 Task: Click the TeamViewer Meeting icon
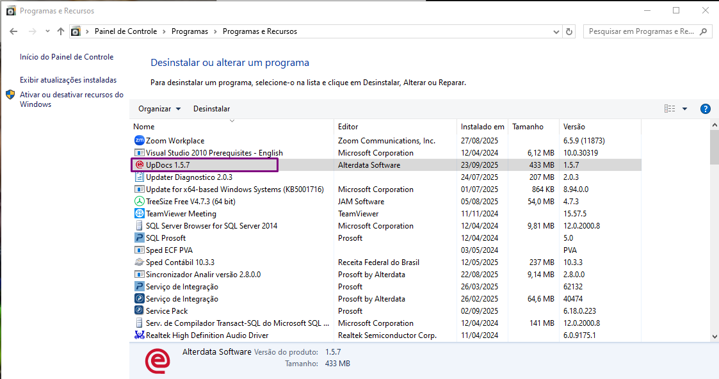140,214
